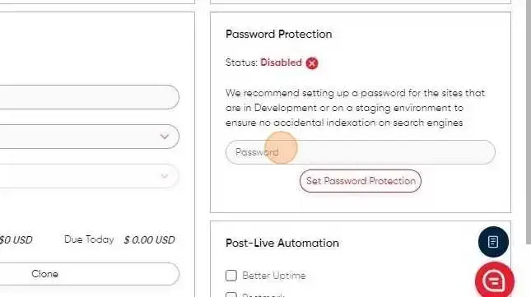531x297 pixels.
Task: Click the empty text field above the dropdowns
Action: point(89,97)
